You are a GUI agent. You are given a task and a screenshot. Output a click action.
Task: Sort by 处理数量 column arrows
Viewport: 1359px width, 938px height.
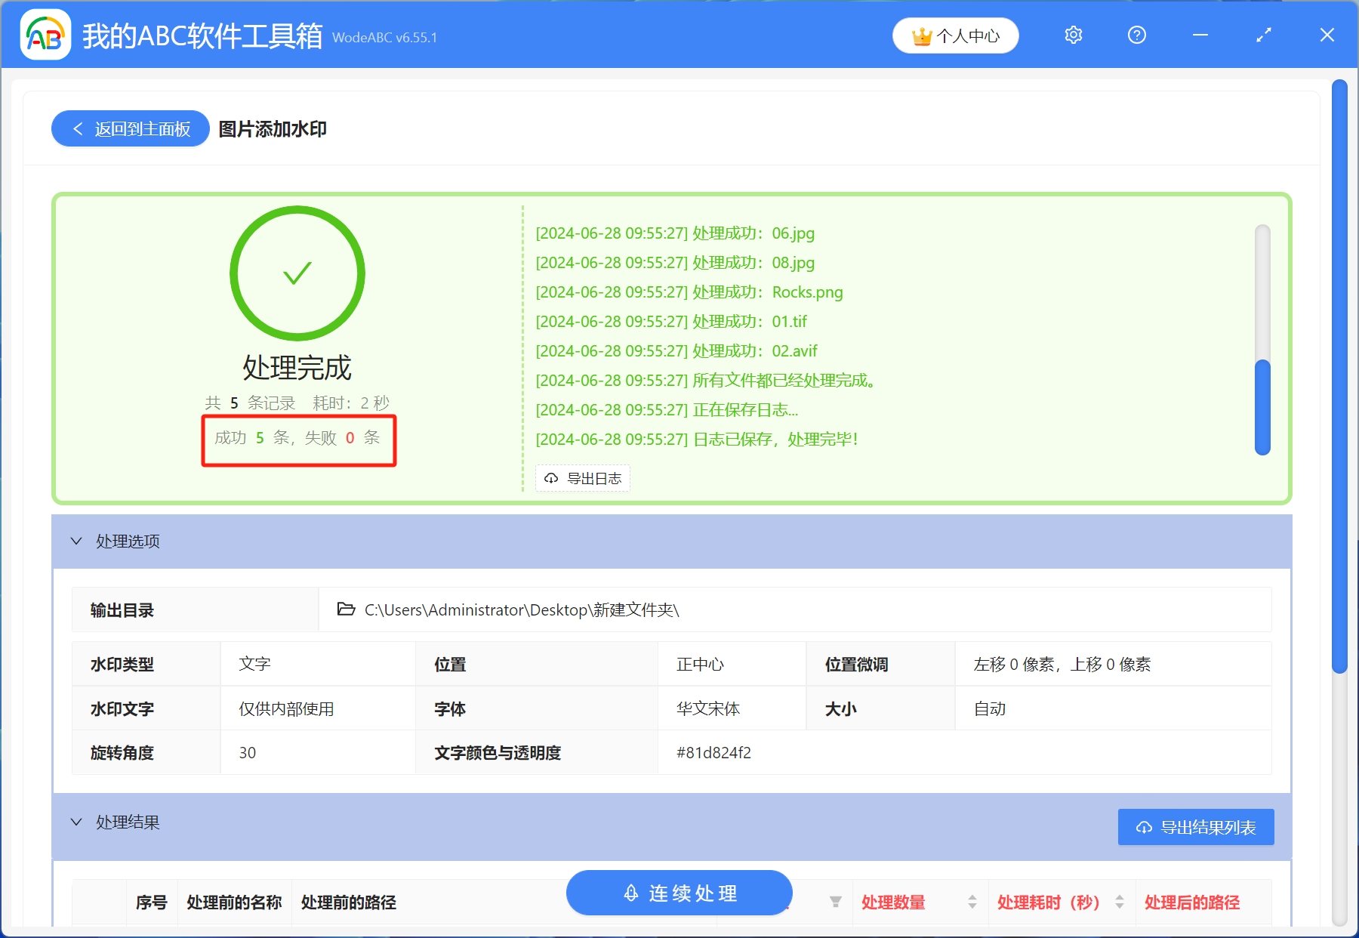(972, 902)
